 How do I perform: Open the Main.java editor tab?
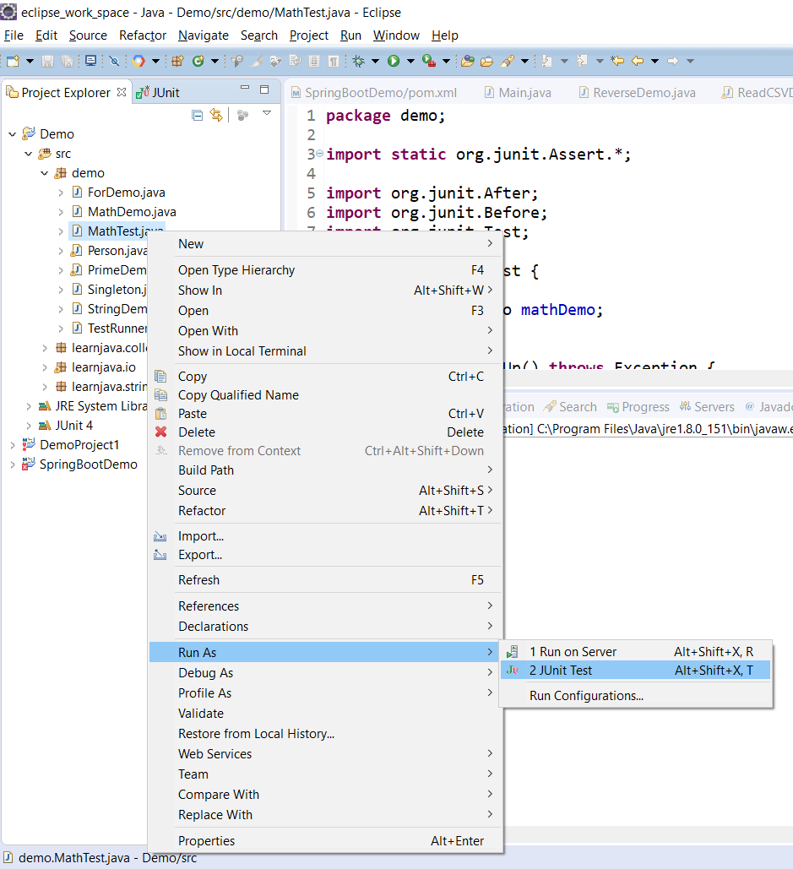[x=524, y=93]
